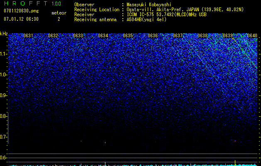
Task: Click the 0.8 frequency axis label
Action: (3, 116)
